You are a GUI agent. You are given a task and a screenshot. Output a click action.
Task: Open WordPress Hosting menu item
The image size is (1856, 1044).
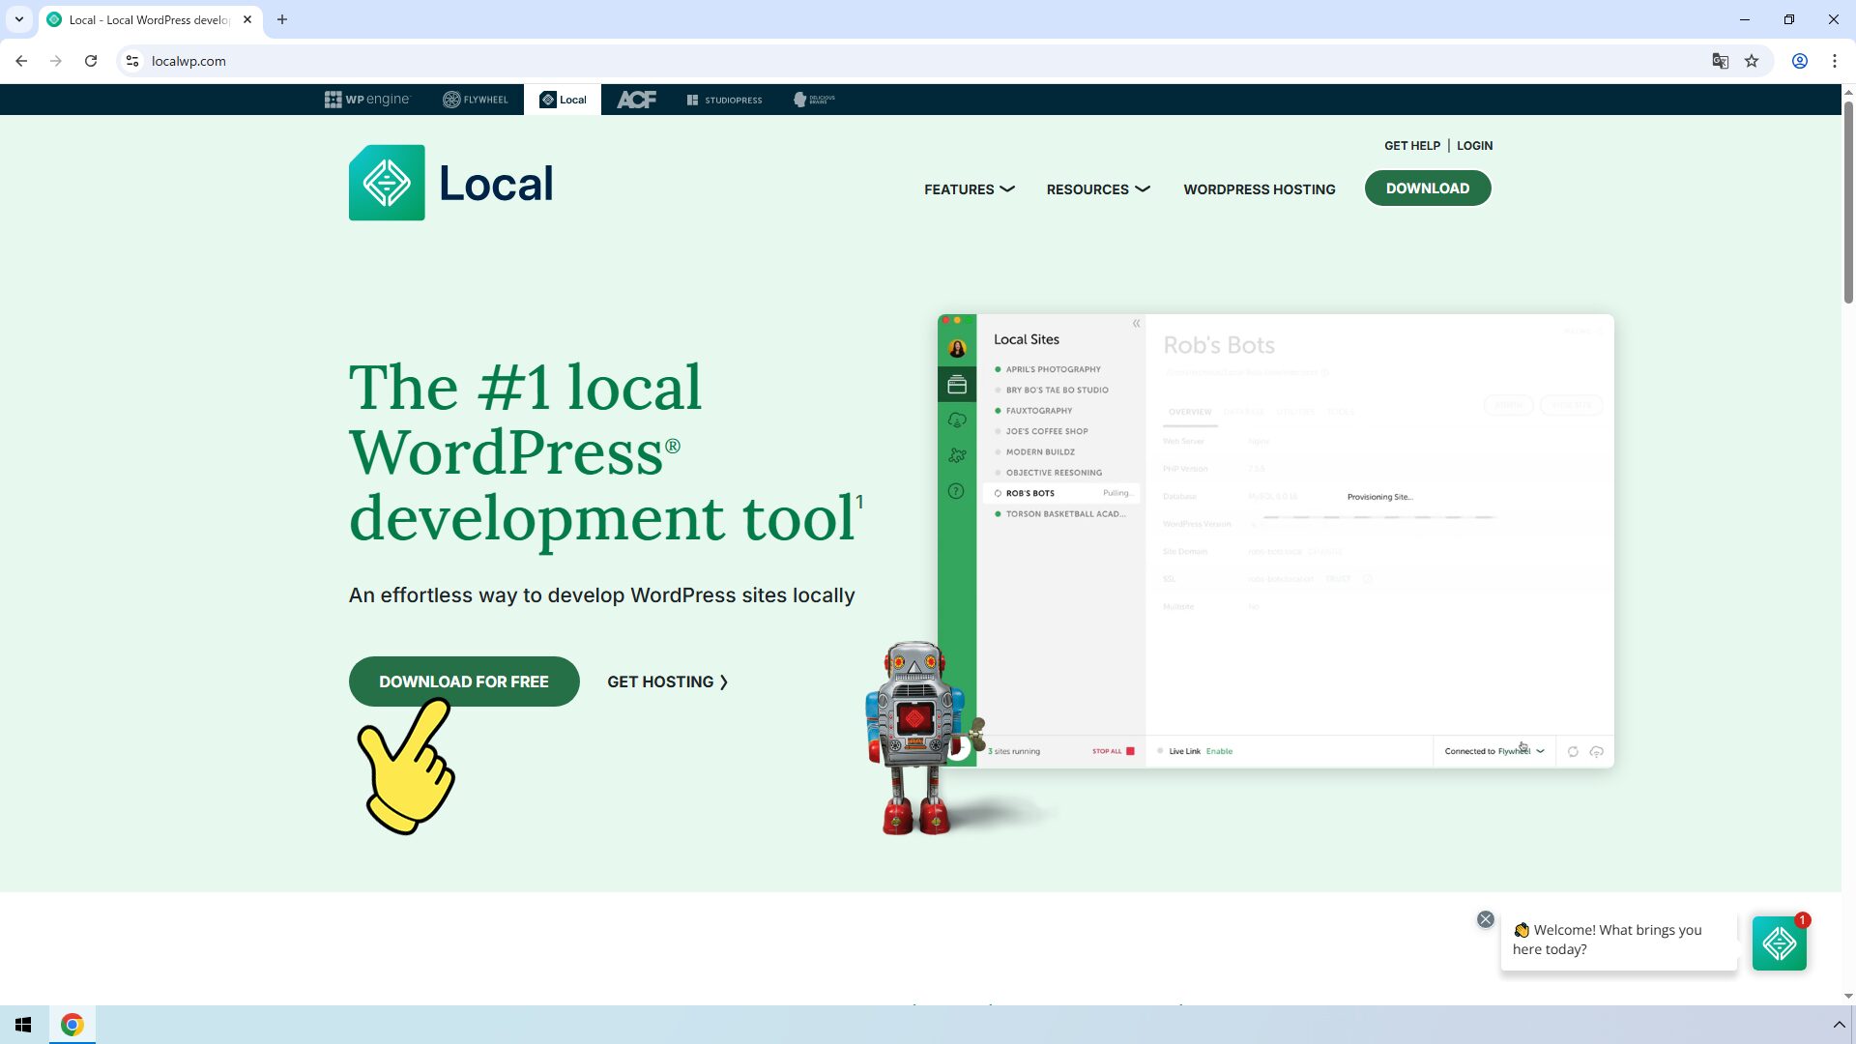coord(1260,189)
